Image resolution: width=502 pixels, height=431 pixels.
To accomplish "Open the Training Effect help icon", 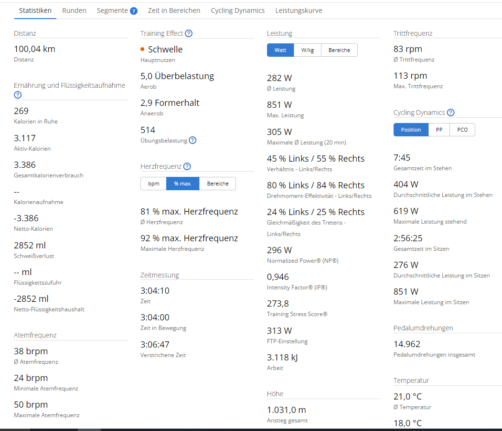I will pos(189,33).
